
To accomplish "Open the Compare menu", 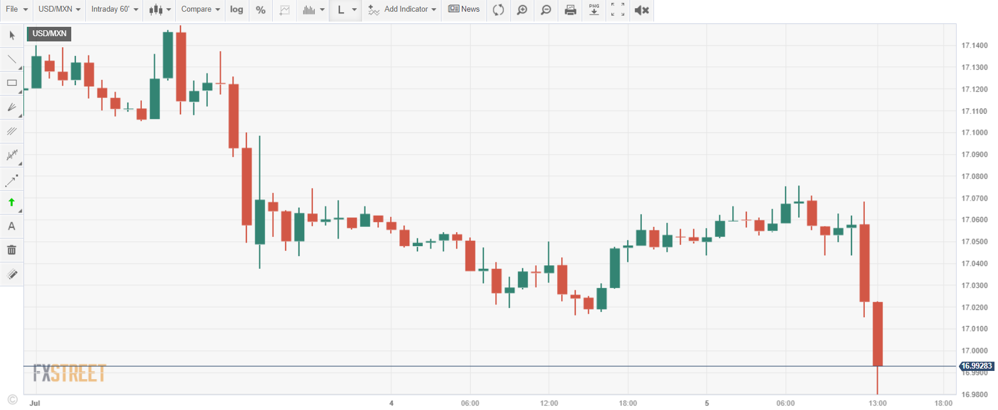I will pyautogui.click(x=200, y=9).
